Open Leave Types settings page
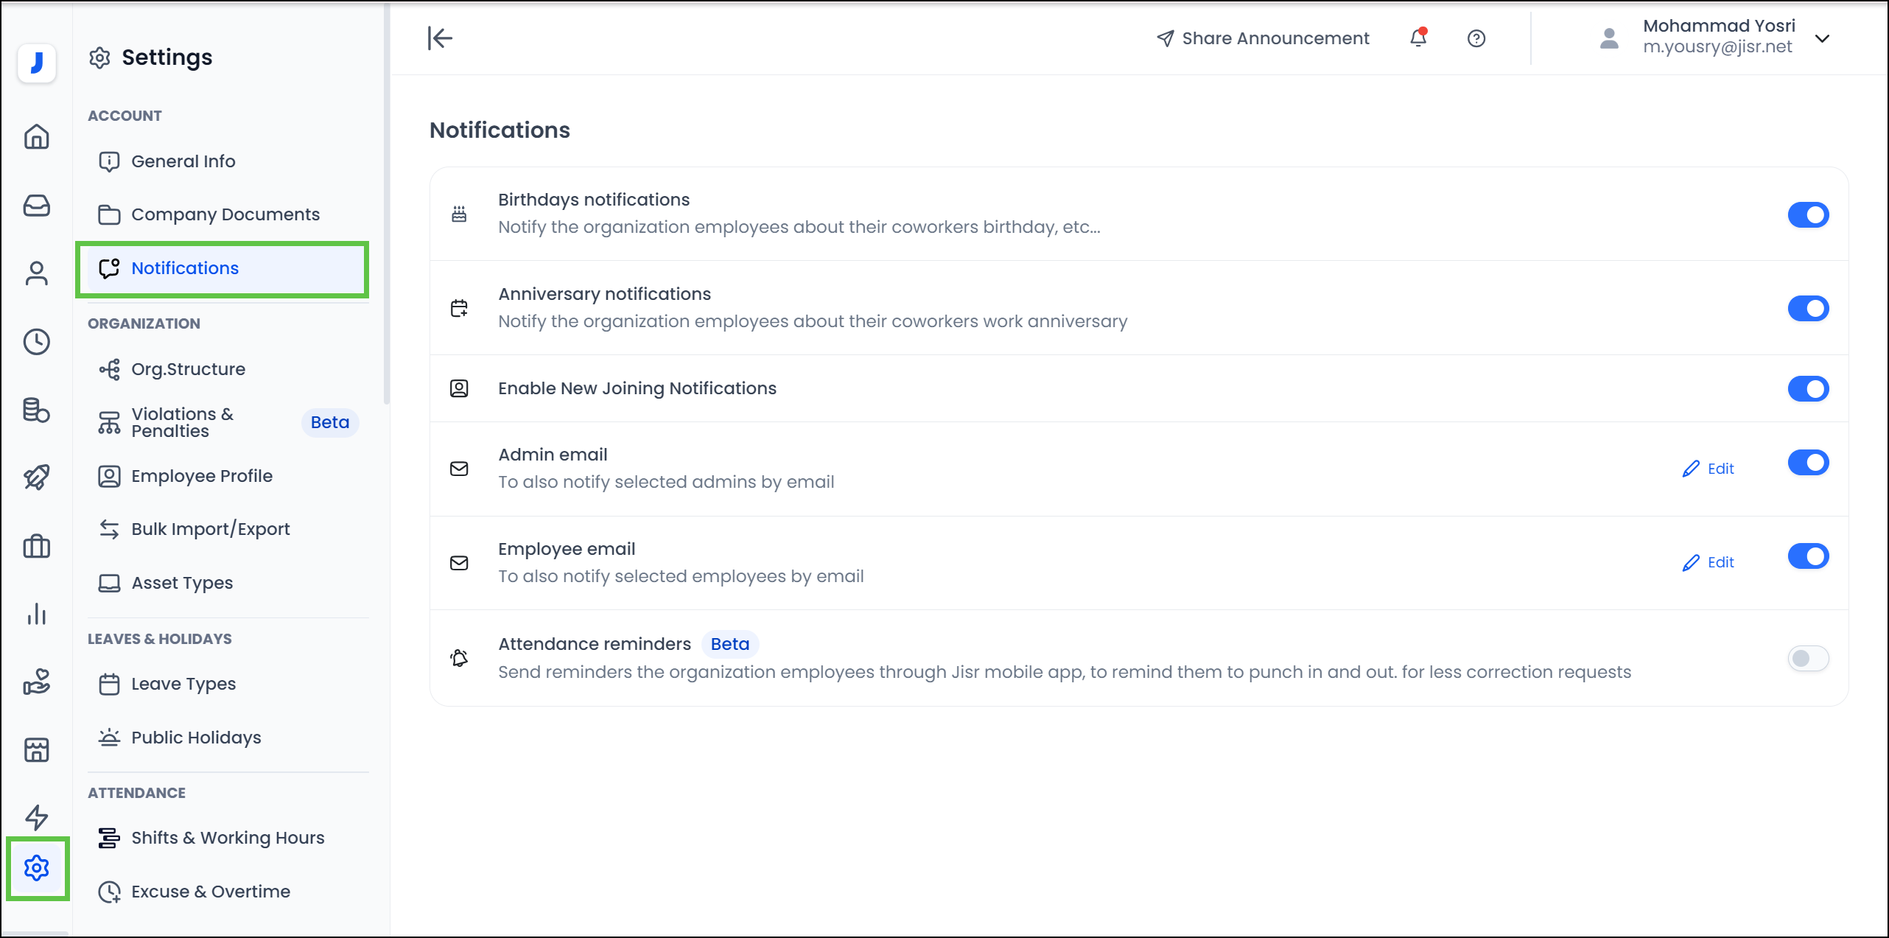 (183, 684)
